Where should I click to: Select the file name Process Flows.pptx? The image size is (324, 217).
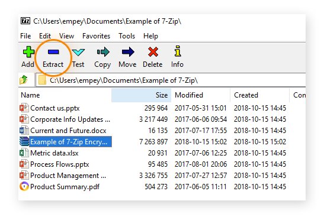click(x=59, y=164)
